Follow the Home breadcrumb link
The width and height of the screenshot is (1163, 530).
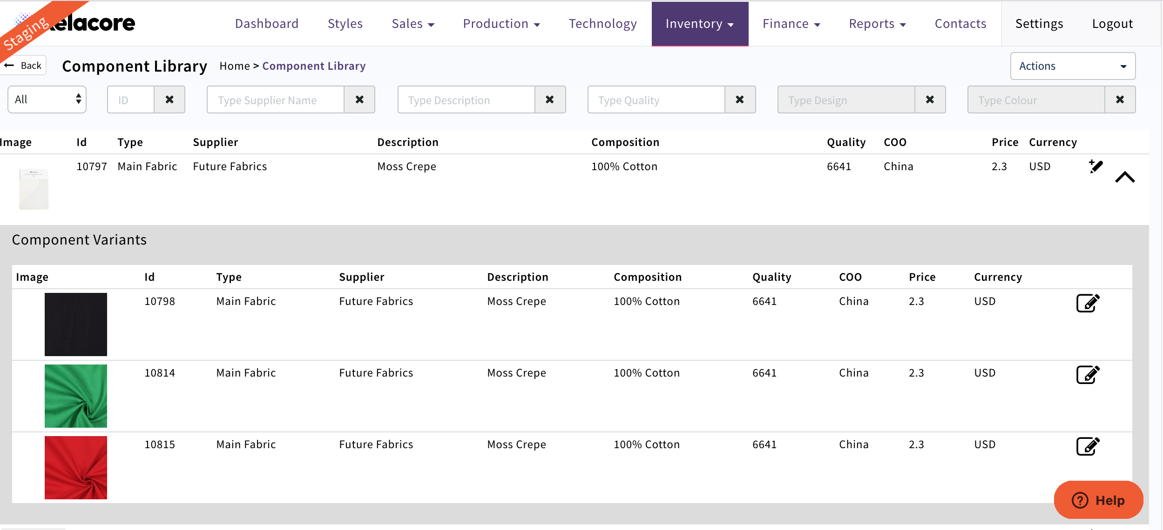coord(234,66)
